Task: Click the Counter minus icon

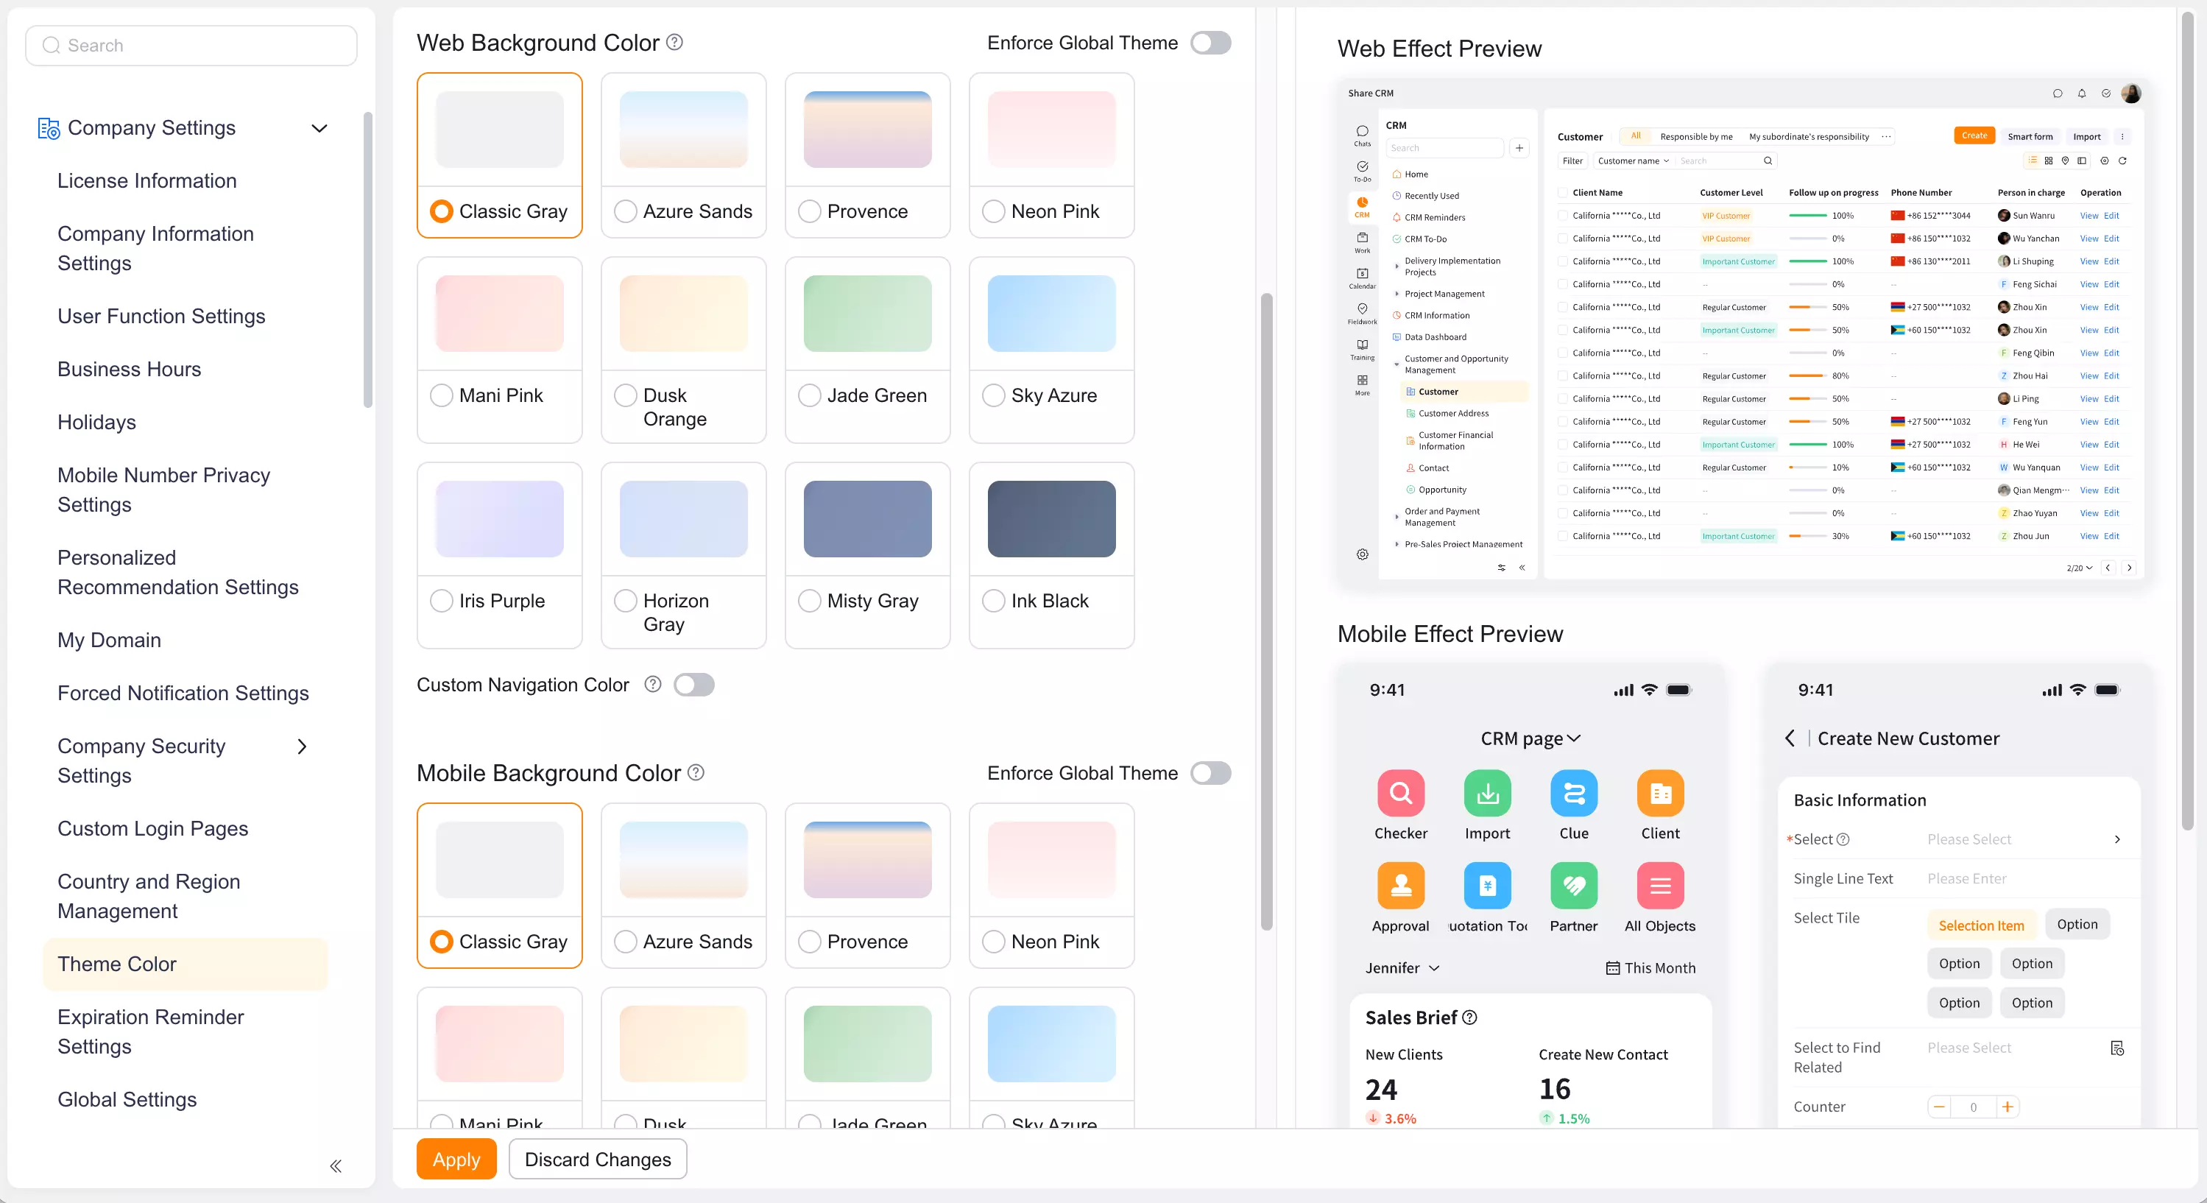Action: click(1939, 1106)
